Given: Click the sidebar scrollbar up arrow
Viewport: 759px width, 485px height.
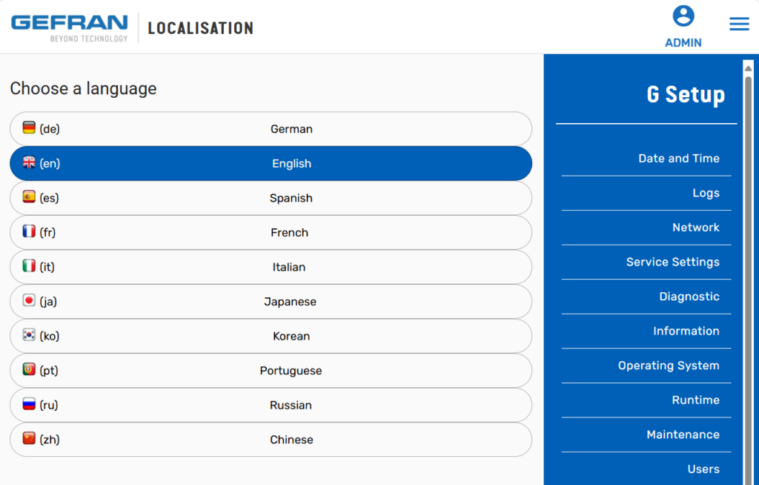Looking at the screenshot, I should pyautogui.click(x=749, y=68).
